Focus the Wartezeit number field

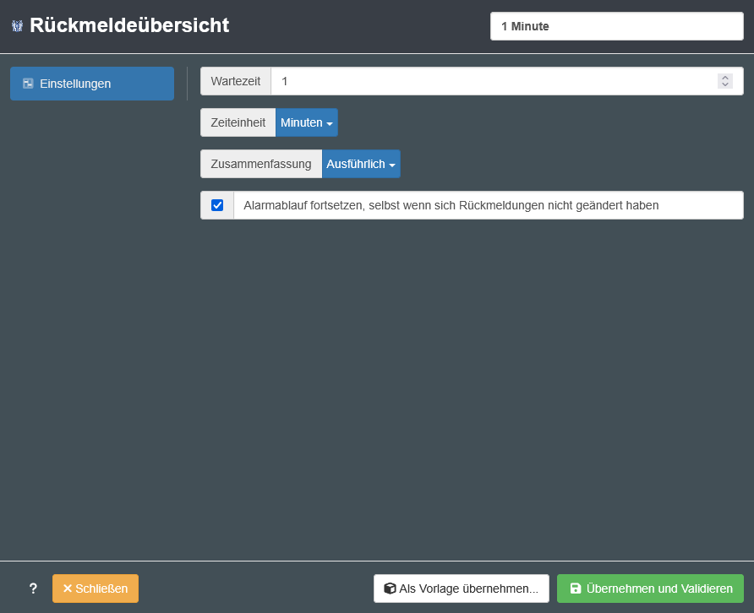coord(490,81)
